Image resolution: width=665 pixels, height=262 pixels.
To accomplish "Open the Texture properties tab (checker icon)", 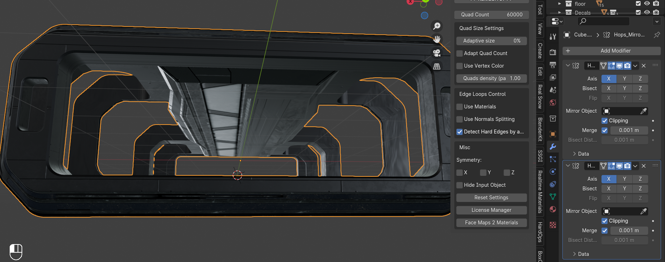I will pyautogui.click(x=553, y=225).
